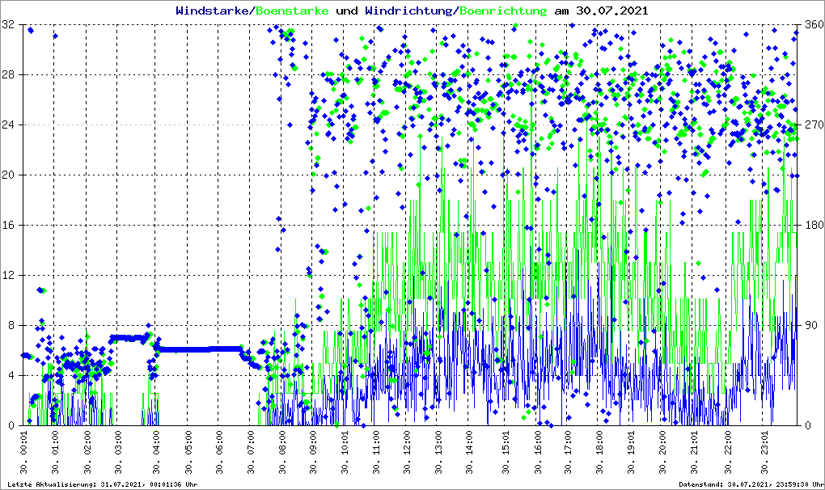Click the 20 wind speed axis label
The height and width of the screenshot is (490, 825).
click(9, 175)
